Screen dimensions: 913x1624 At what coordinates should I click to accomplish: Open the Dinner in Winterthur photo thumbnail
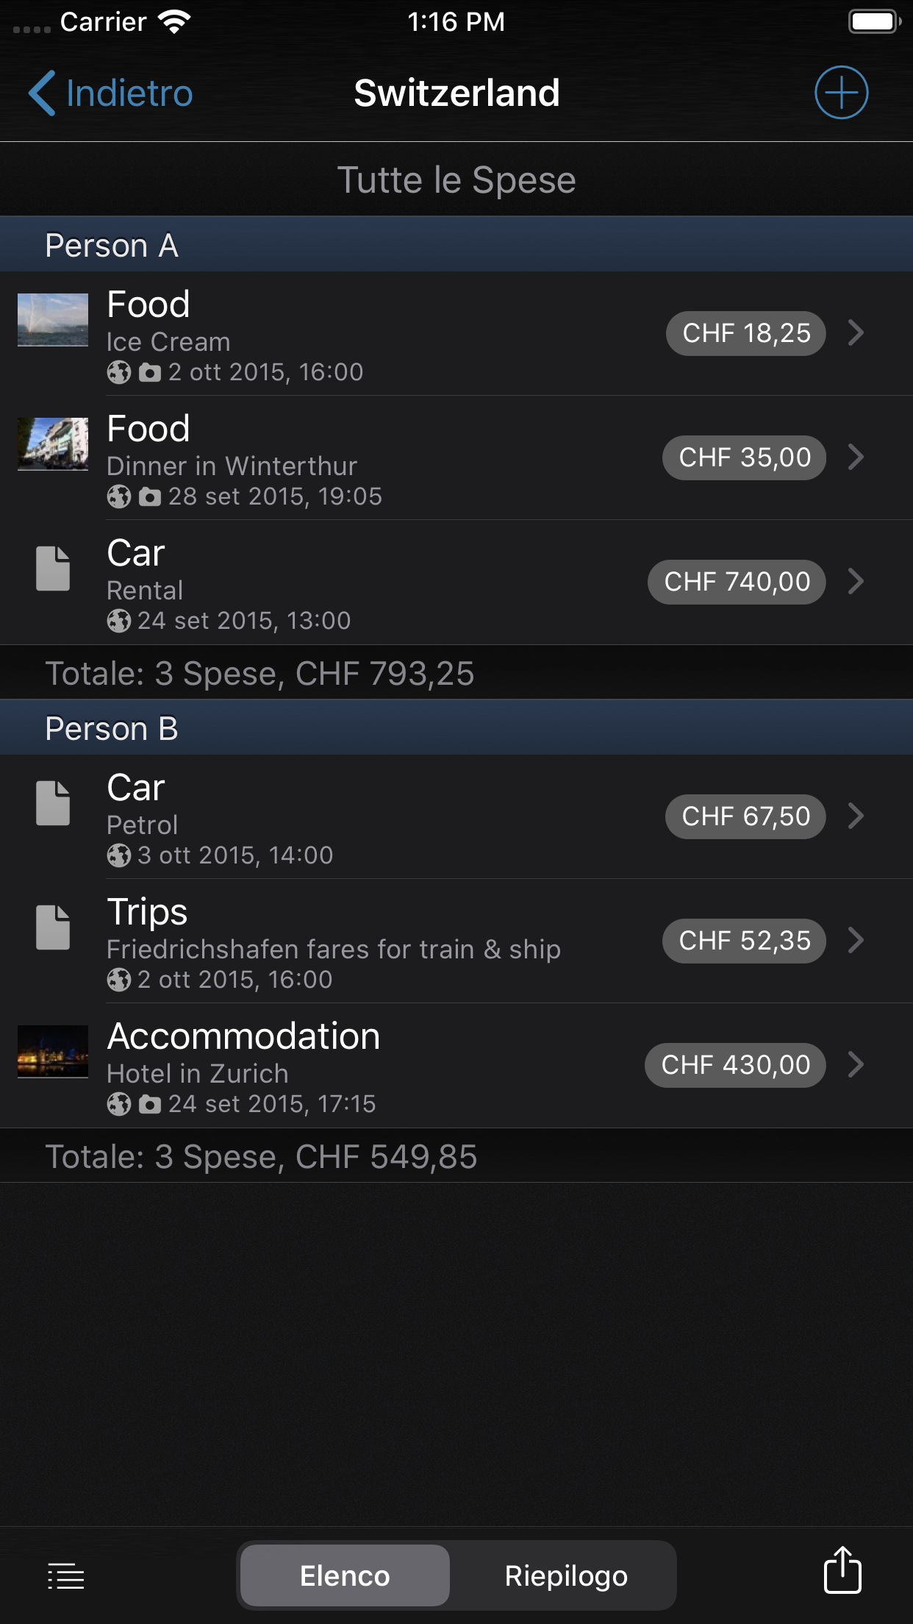pos(53,444)
